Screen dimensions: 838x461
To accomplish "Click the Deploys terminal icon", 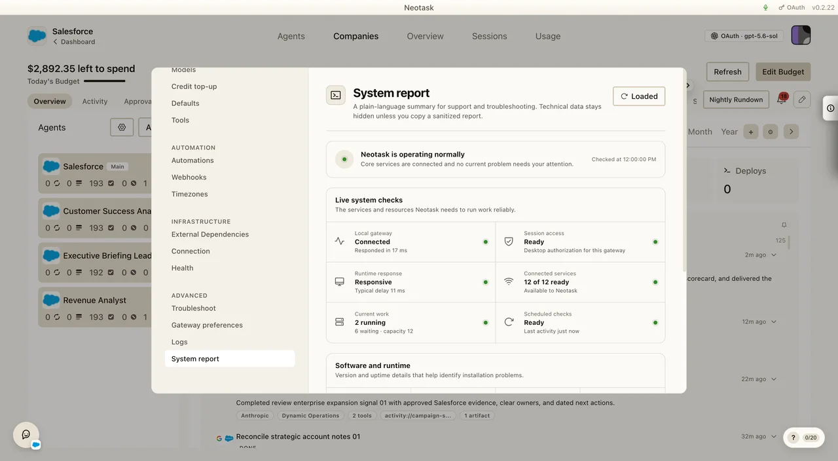I will click(x=727, y=170).
